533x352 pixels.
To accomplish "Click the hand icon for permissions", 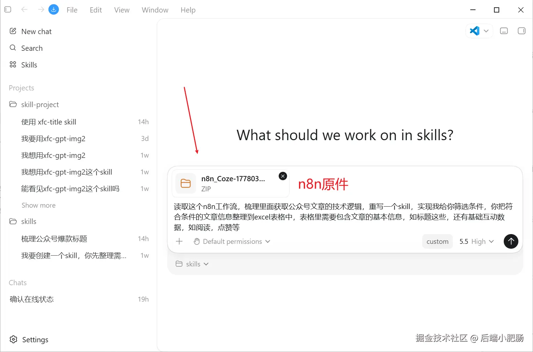I will tap(197, 241).
